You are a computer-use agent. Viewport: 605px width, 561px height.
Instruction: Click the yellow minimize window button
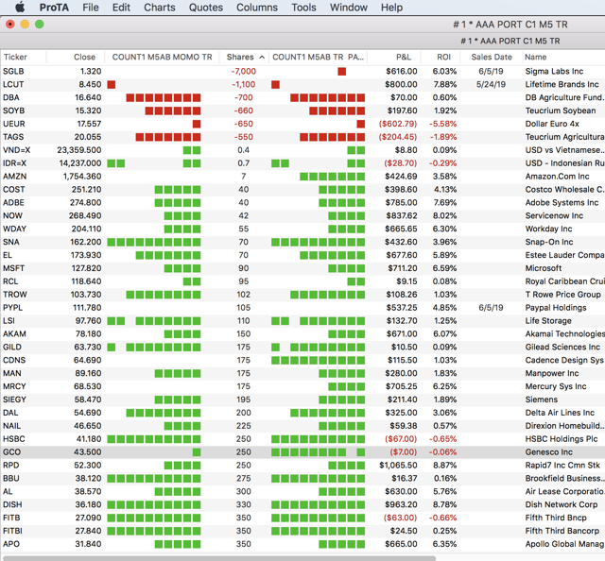pos(25,25)
